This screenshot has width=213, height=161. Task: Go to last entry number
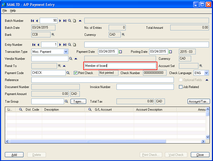65,45
